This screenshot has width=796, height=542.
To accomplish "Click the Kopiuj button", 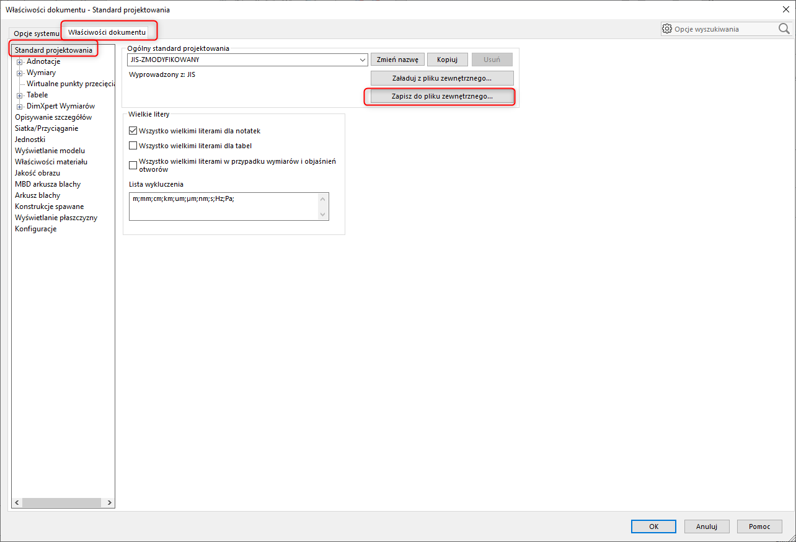I will 447,60.
